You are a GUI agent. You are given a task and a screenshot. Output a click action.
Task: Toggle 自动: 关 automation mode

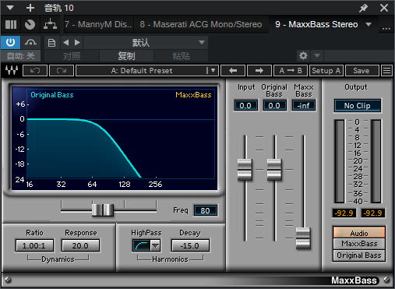[20, 56]
